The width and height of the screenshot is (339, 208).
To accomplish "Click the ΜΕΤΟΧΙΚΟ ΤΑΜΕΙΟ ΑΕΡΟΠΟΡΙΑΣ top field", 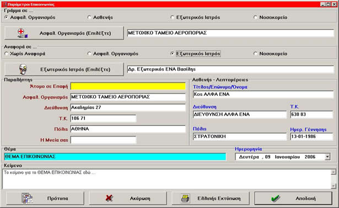I will pos(230,33).
